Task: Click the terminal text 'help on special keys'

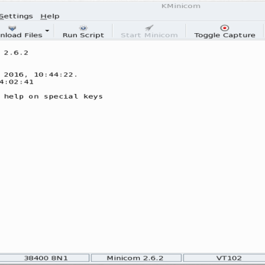Action: click(54, 97)
